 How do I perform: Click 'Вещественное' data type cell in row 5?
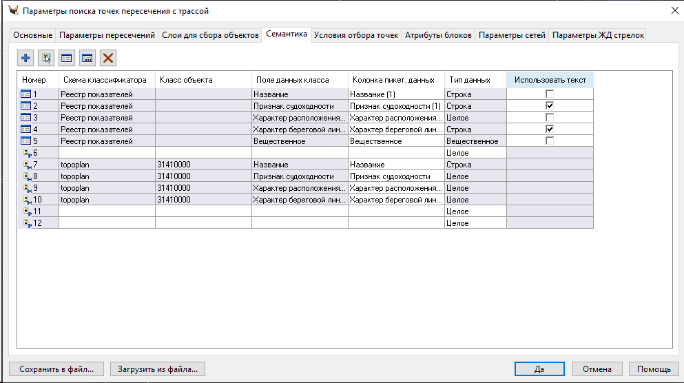475,141
